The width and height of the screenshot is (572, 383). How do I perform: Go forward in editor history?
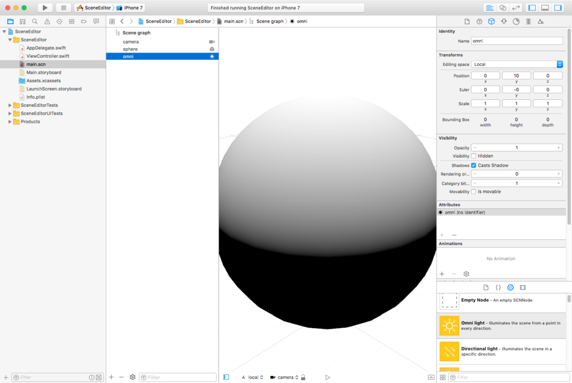click(131, 22)
